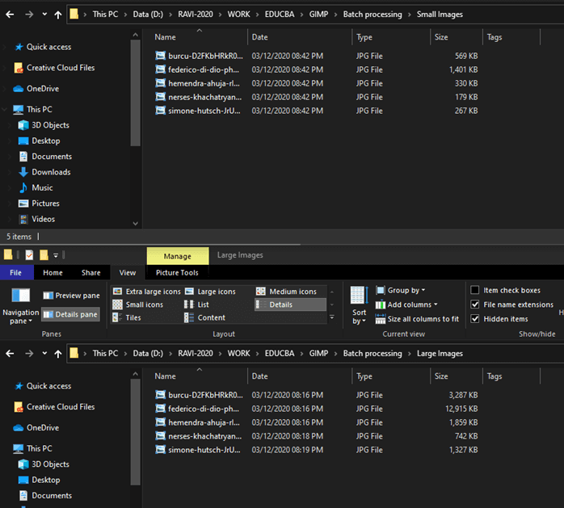Select federico JPG file sized 12,915 KB
The width and height of the screenshot is (564, 508).
pyautogui.click(x=317, y=409)
